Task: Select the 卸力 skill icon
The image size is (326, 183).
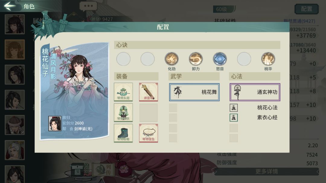Action: coord(196,59)
